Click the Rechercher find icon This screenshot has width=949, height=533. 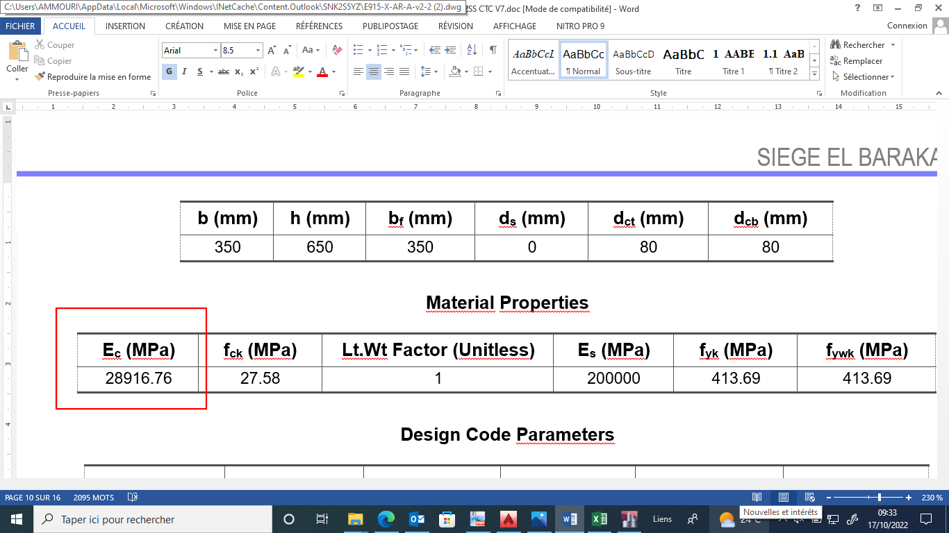click(x=834, y=45)
